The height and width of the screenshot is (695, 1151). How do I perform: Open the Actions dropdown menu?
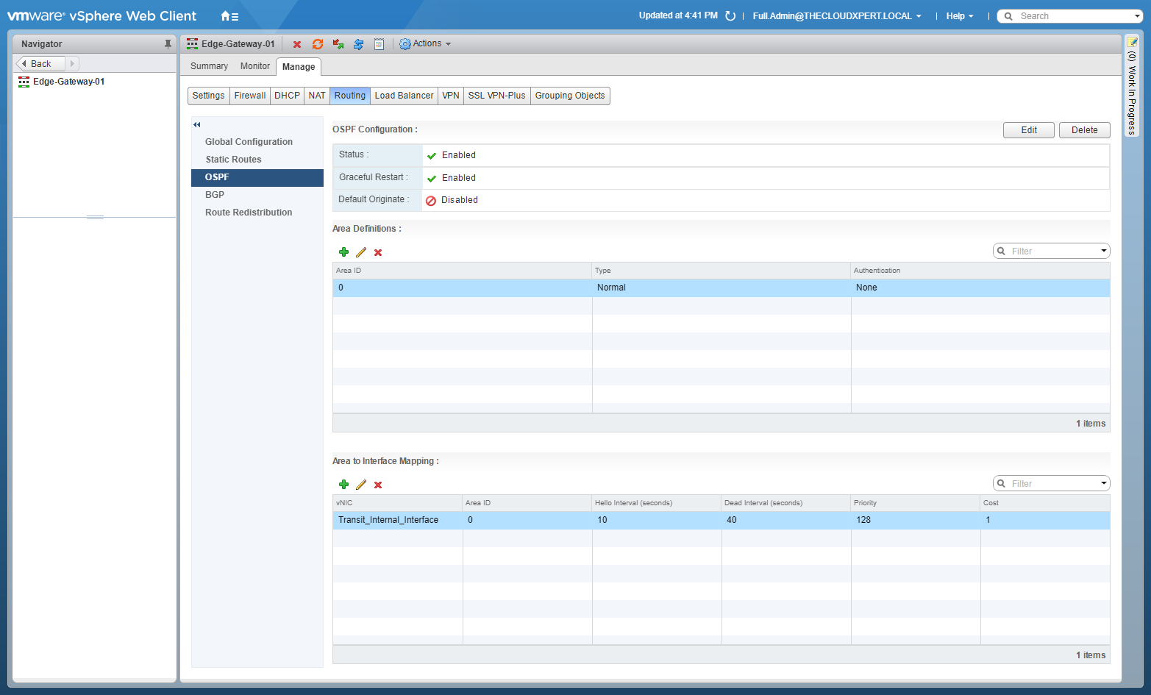click(x=425, y=44)
